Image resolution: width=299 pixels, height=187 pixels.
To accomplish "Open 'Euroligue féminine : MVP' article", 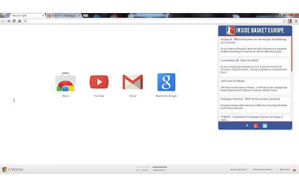I will click(250, 99).
